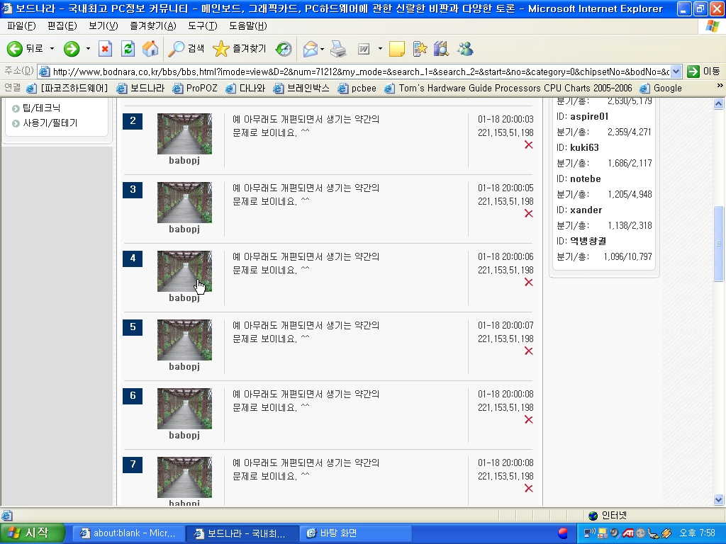Open Forward button history dropdown arrow

click(88, 49)
